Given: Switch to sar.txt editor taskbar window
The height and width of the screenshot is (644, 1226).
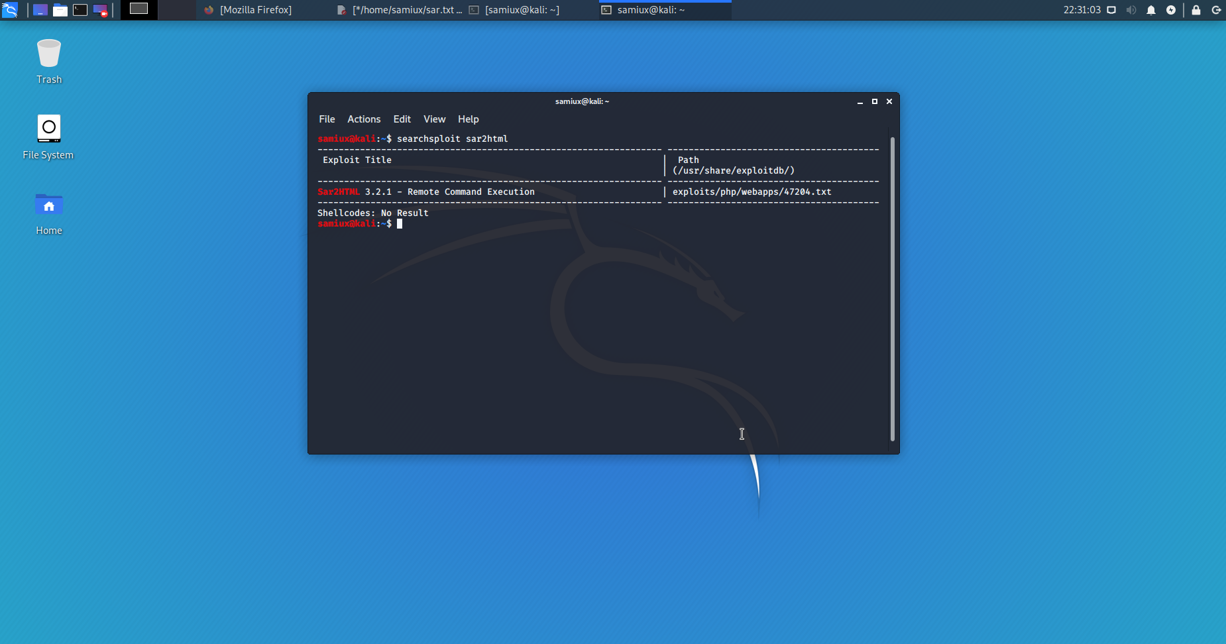Looking at the screenshot, I should point(399,10).
